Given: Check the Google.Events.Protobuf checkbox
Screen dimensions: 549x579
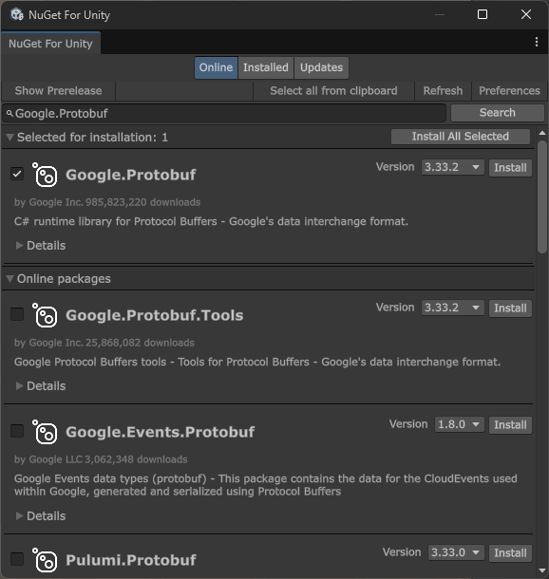Looking at the screenshot, I should tap(17, 431).
